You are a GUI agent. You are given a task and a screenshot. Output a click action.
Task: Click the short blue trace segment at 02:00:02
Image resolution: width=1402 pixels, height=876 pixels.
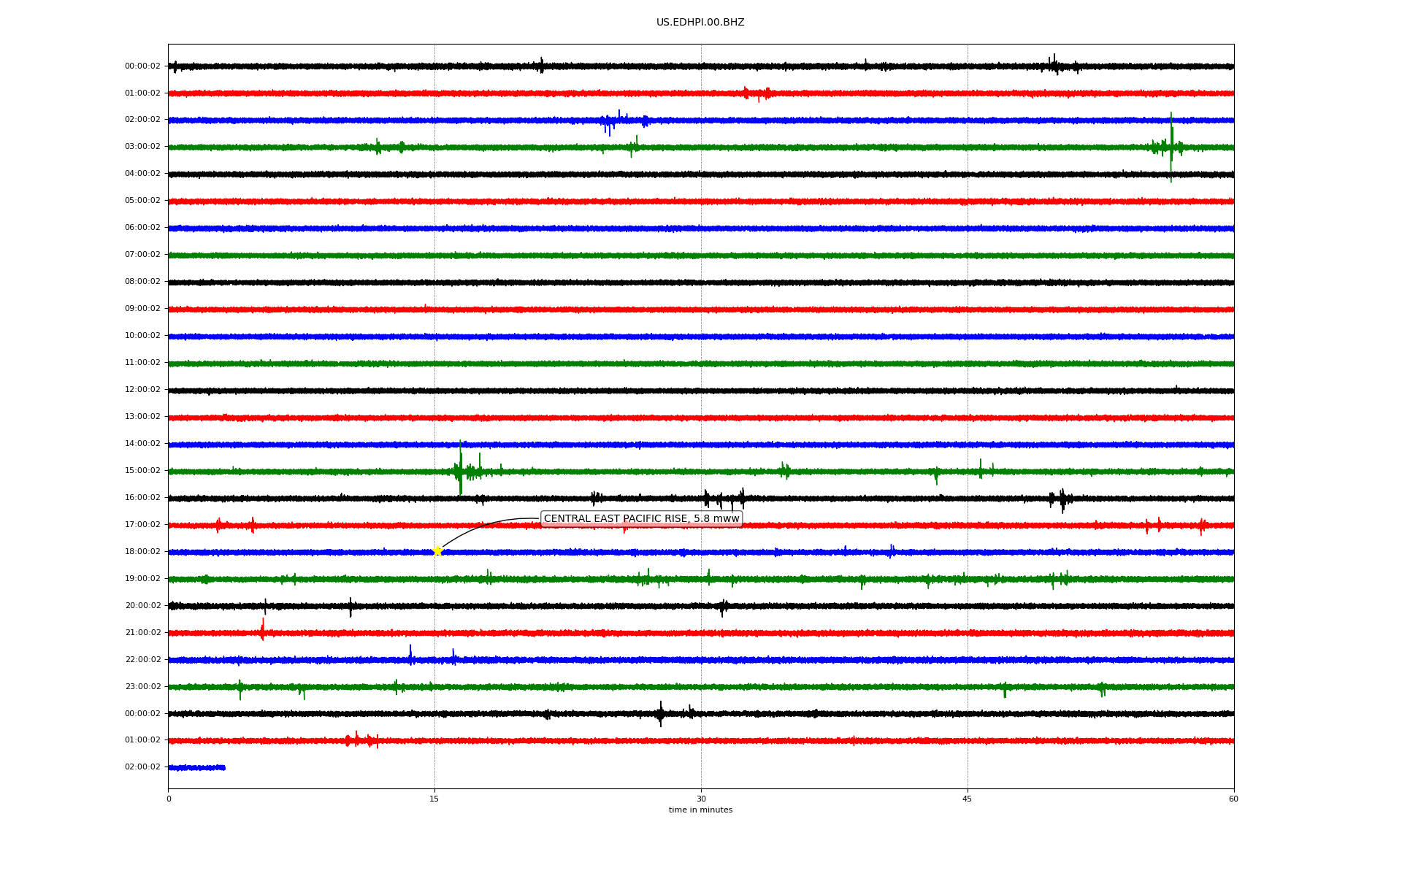point(196,767)
